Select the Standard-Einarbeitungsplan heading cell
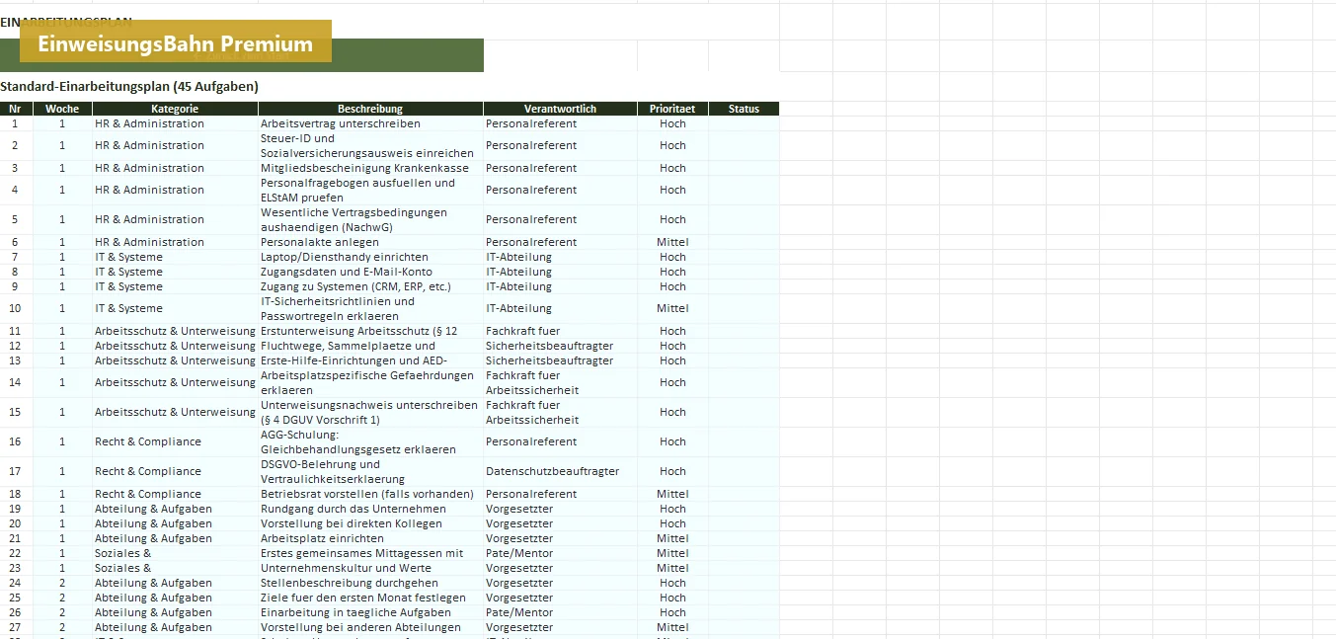Image resolution: width=1336 pixels, height=639 pixels. (129, 86)
